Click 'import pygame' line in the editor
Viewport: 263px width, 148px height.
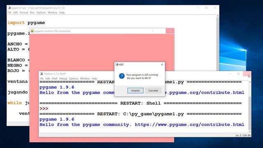[26, 23]
